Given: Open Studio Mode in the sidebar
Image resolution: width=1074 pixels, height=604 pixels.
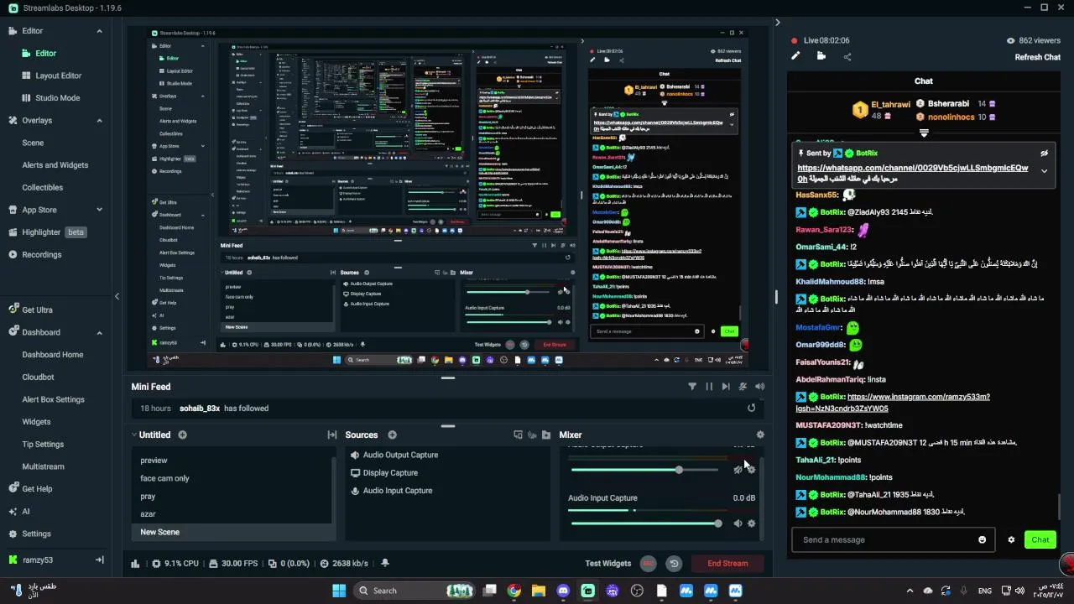Looking at the screenshot, I should (58, 97).
